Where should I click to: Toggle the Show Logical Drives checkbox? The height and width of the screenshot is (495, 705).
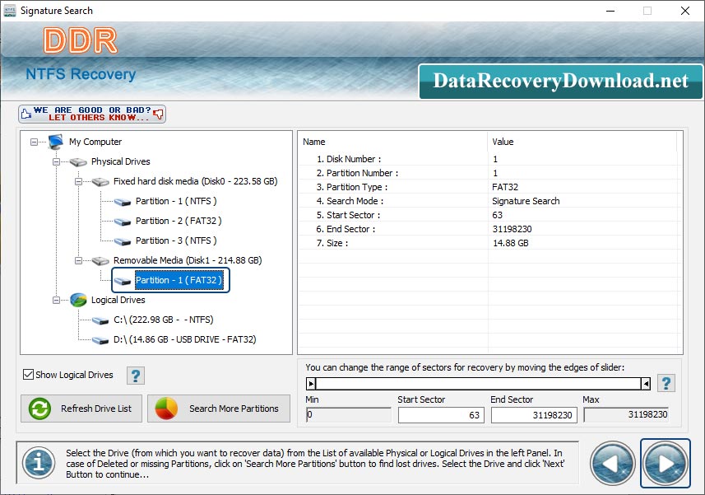28,375
